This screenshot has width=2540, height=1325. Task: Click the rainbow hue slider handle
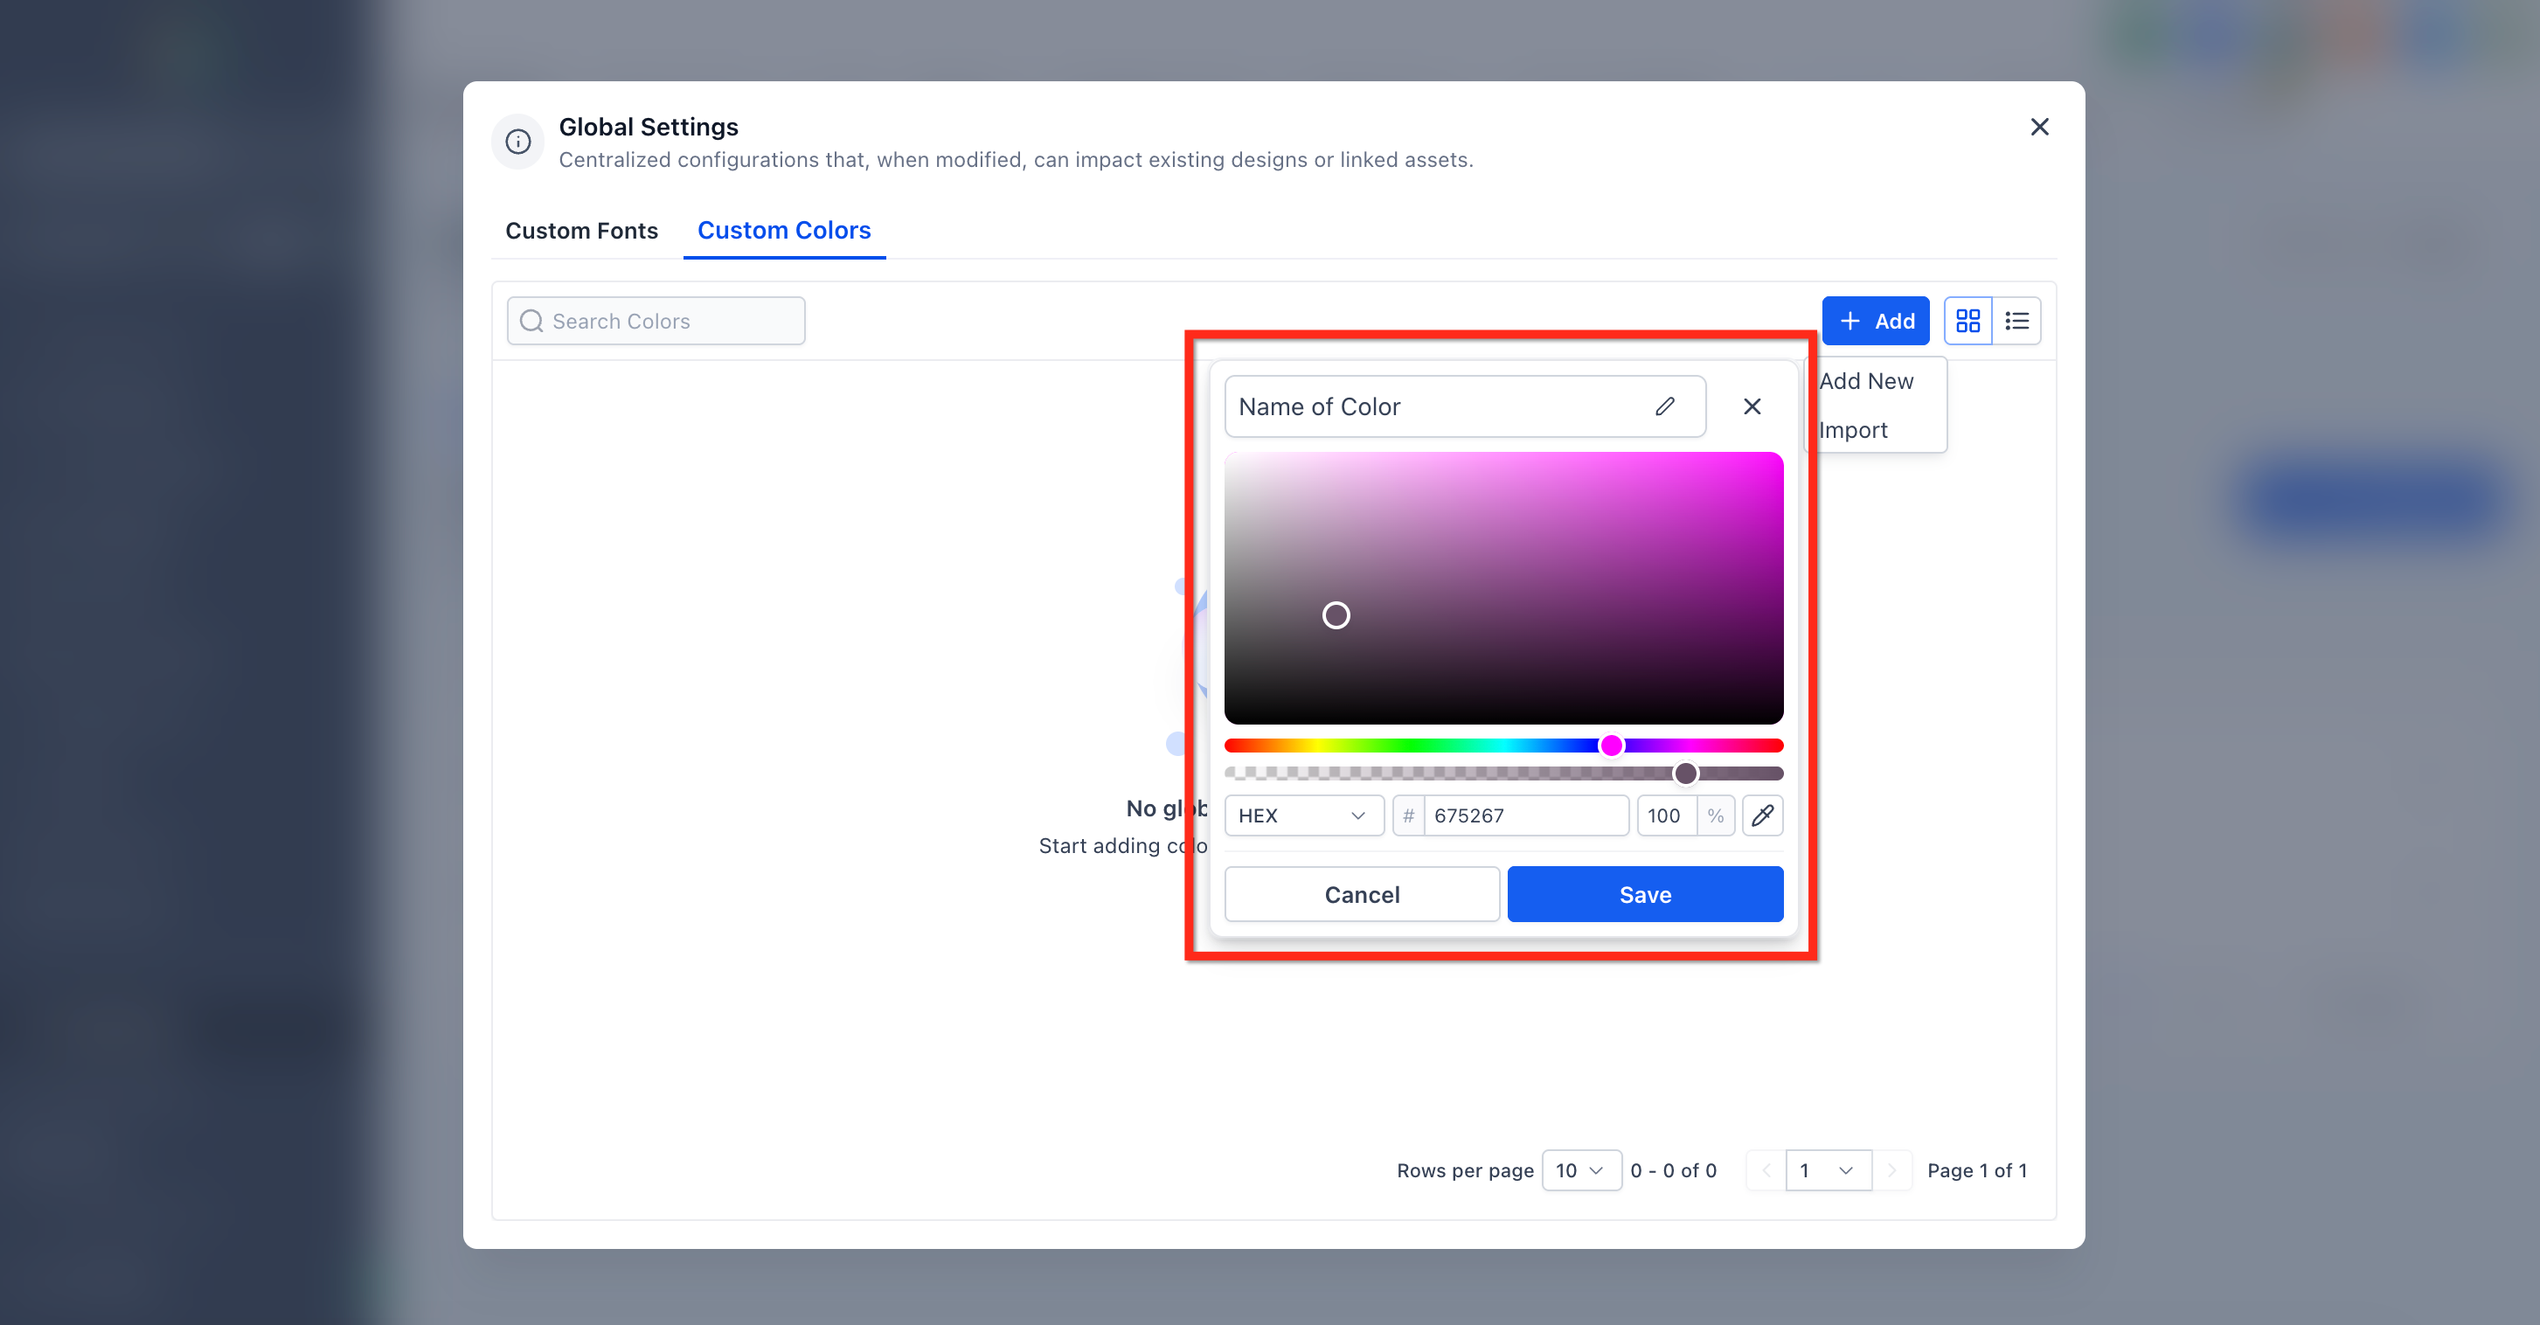coord(1610,746)
